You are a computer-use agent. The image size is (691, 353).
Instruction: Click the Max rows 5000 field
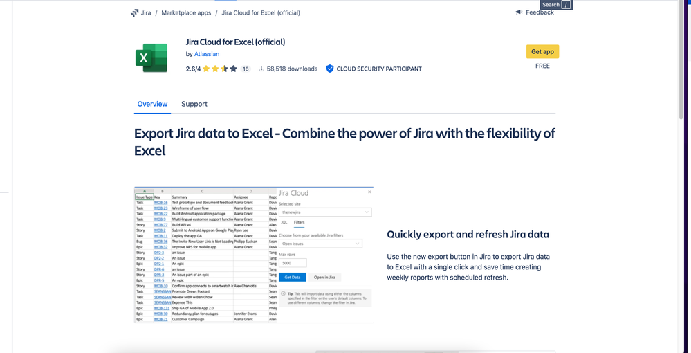pos(293,263)
